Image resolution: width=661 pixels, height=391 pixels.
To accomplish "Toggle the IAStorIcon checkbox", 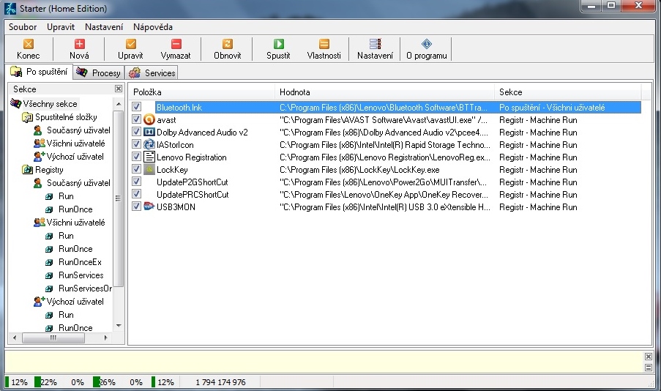I will pos(136,144).
